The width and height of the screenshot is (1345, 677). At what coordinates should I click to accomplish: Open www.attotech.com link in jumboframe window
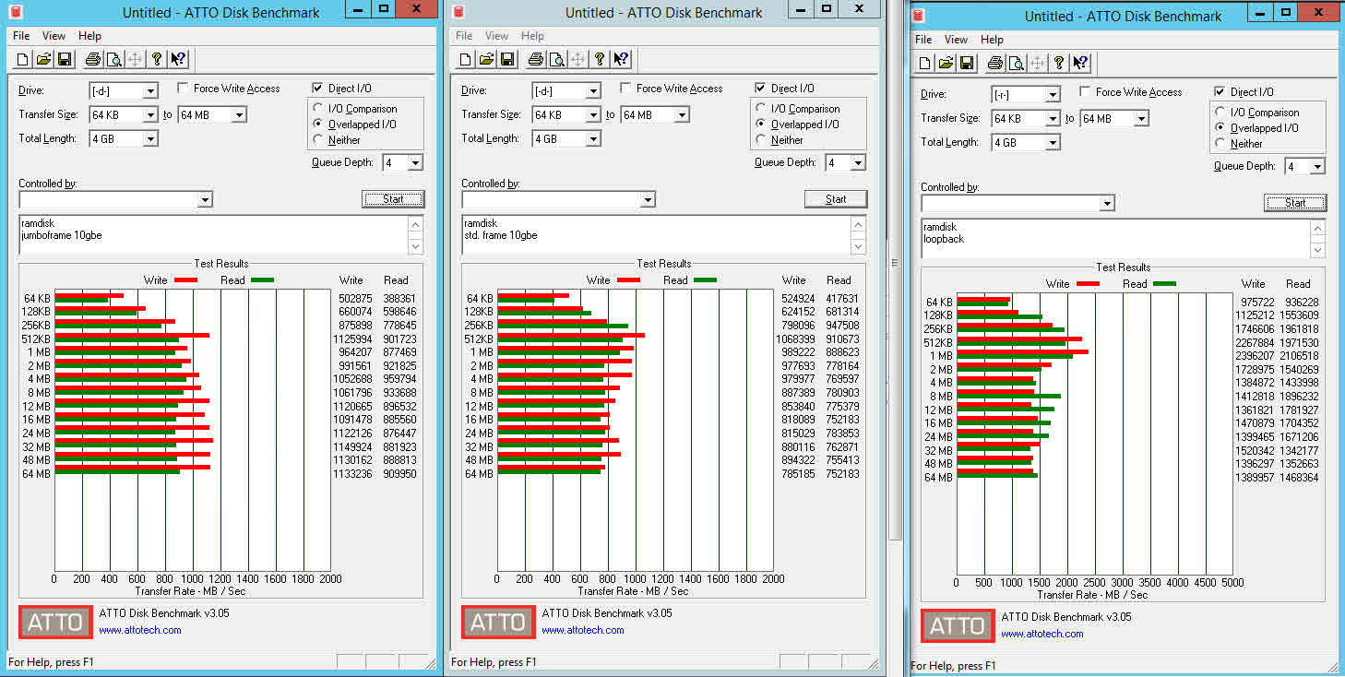[x=140, y=631]
